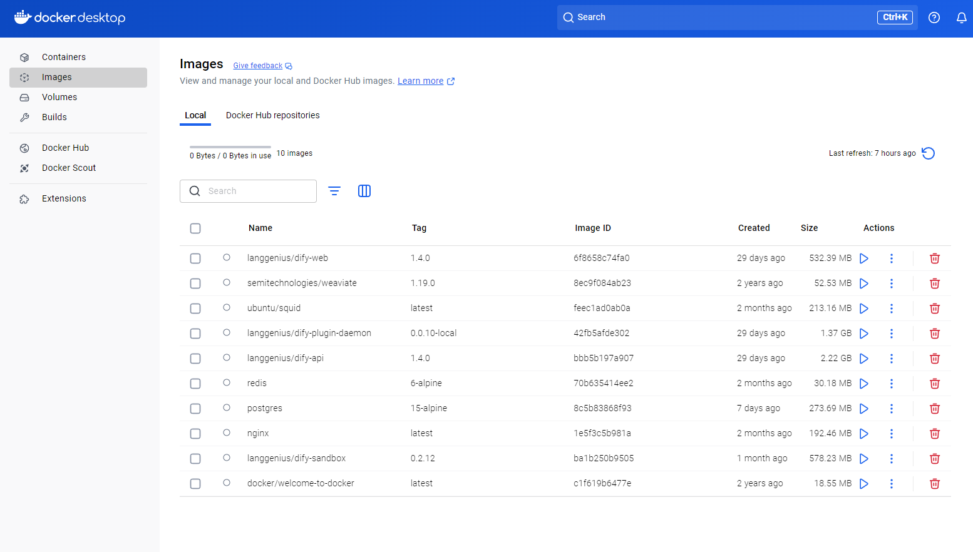Viewport: 973px width, 552px height.
Task: Delete the docker/welcome-to-docker image
Action: (934, 484)
